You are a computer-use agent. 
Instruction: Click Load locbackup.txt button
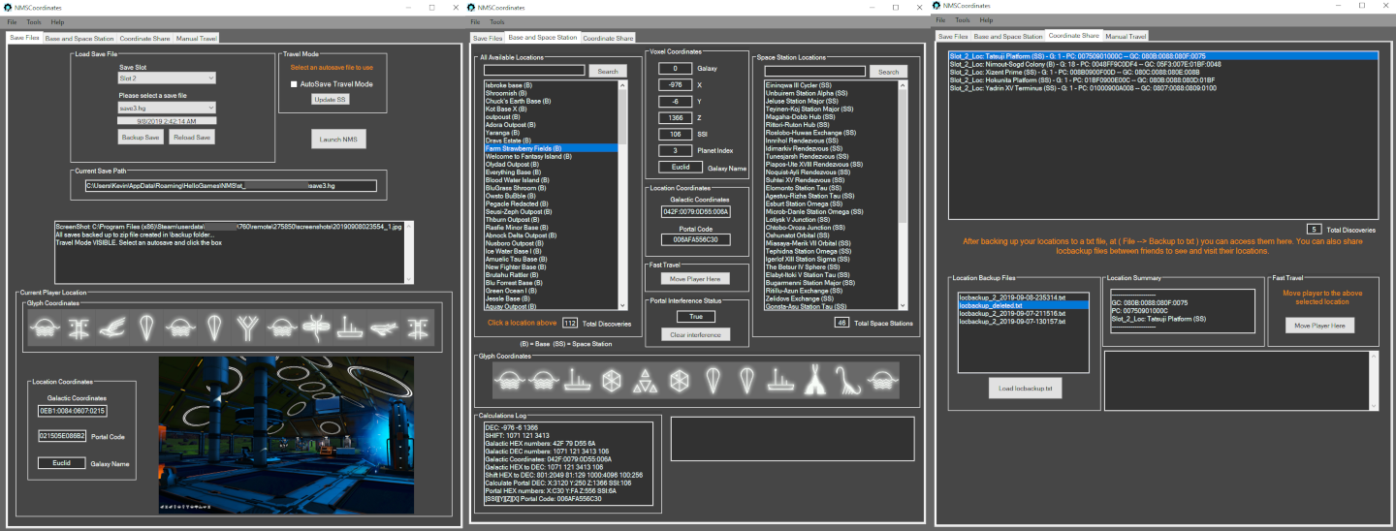[1026, 388]
